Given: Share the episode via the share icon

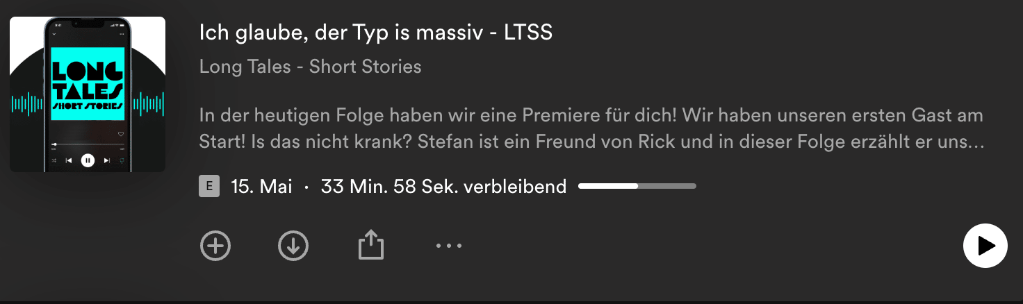Looking at the screenshot, I should [371, 245].
